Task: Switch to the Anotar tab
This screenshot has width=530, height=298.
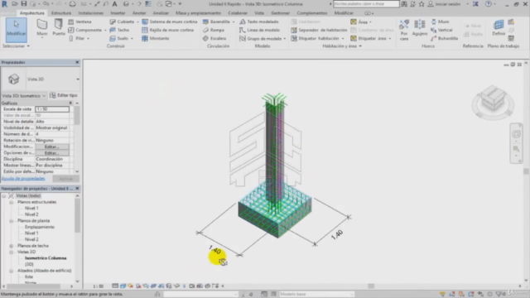Action: pos(139,13)
